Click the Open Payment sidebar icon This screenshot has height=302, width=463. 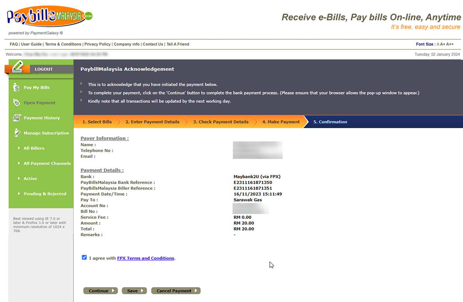pos(16,103)
